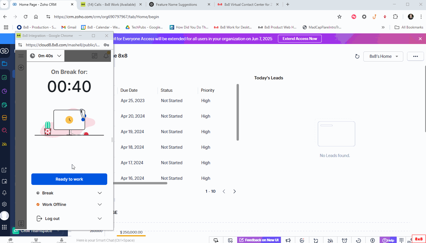This screenshot has width=426, height=243.
Task: Open the layout panel icon in 8x8 header
Action: coord(95,56)
